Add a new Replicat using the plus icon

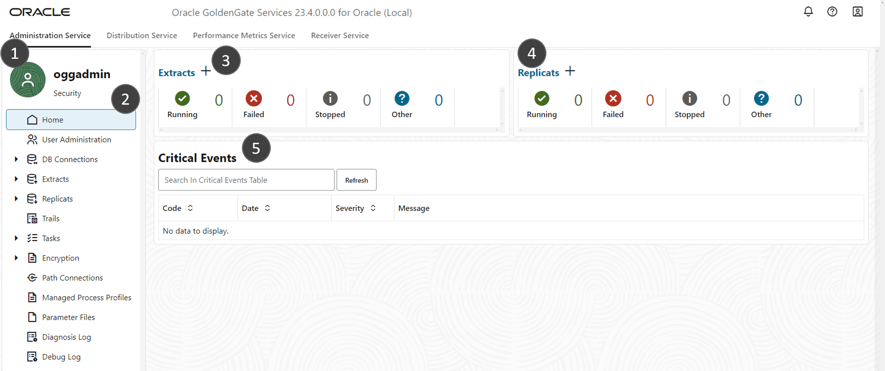[570, 71]
